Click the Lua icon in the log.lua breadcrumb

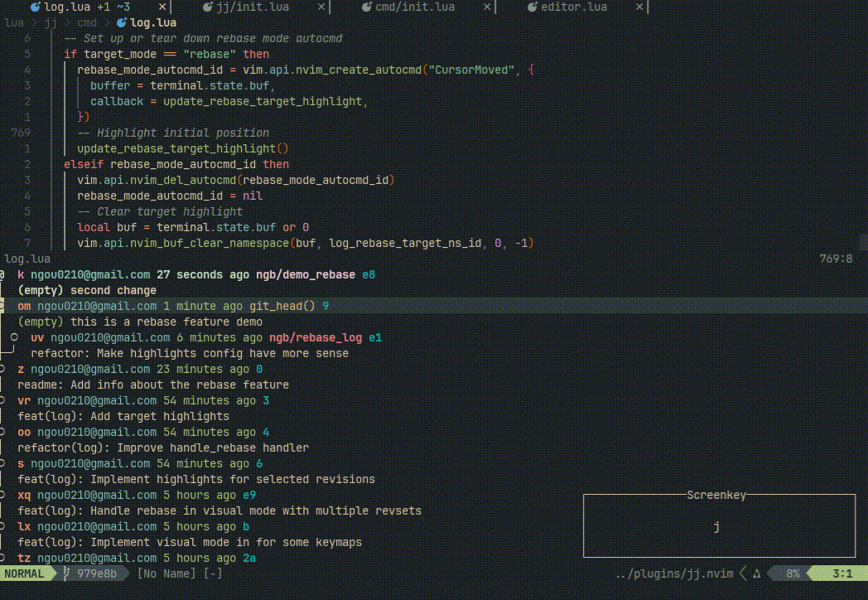121,22
